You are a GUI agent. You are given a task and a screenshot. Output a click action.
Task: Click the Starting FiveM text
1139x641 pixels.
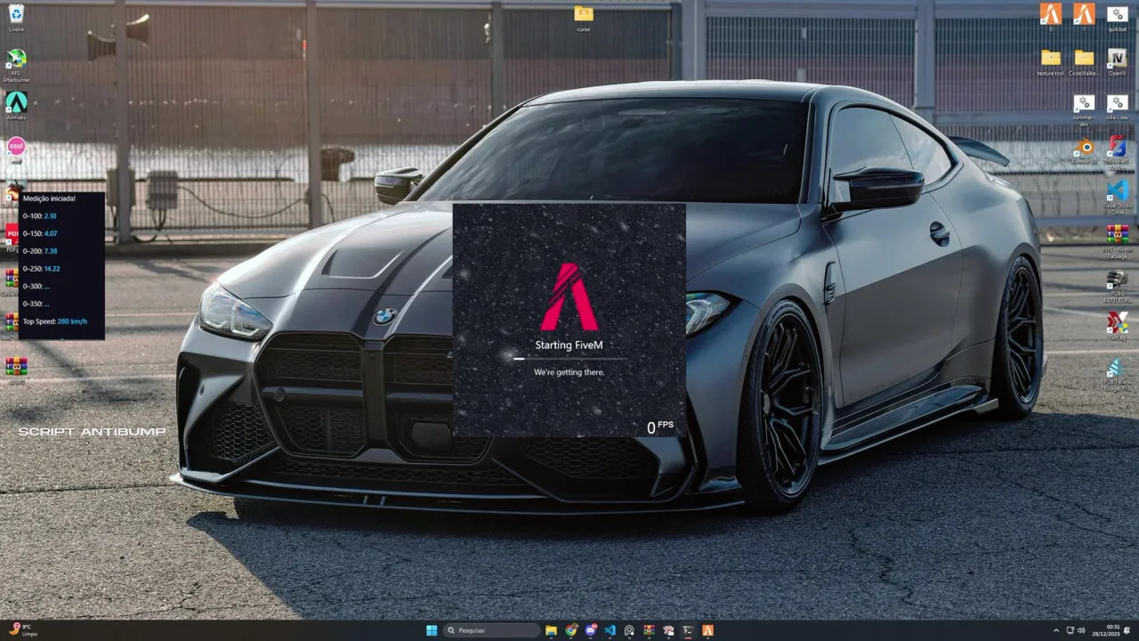pyautogui.click(x=569, y=345)
